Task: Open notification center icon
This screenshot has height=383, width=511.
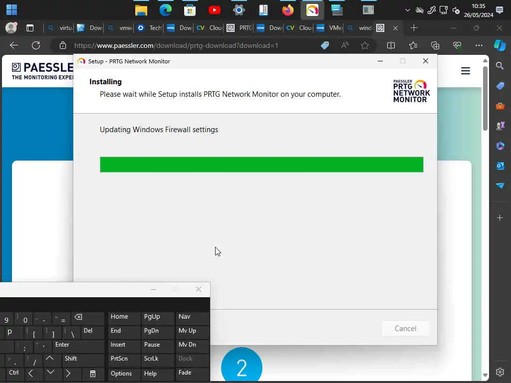Action: tap(499, 10)
